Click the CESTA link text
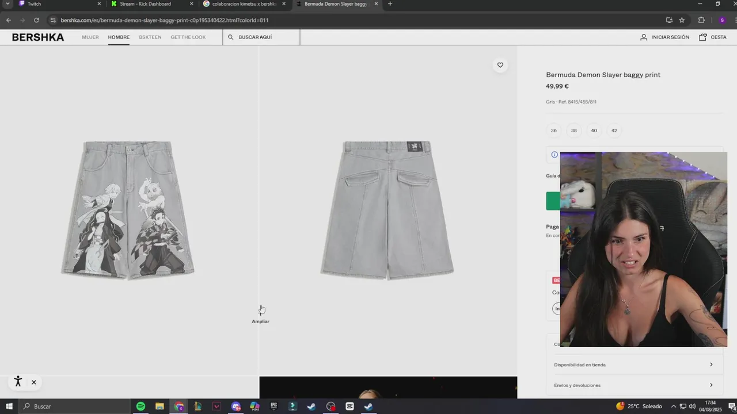 pyautogui.click(x=719, y=37)
